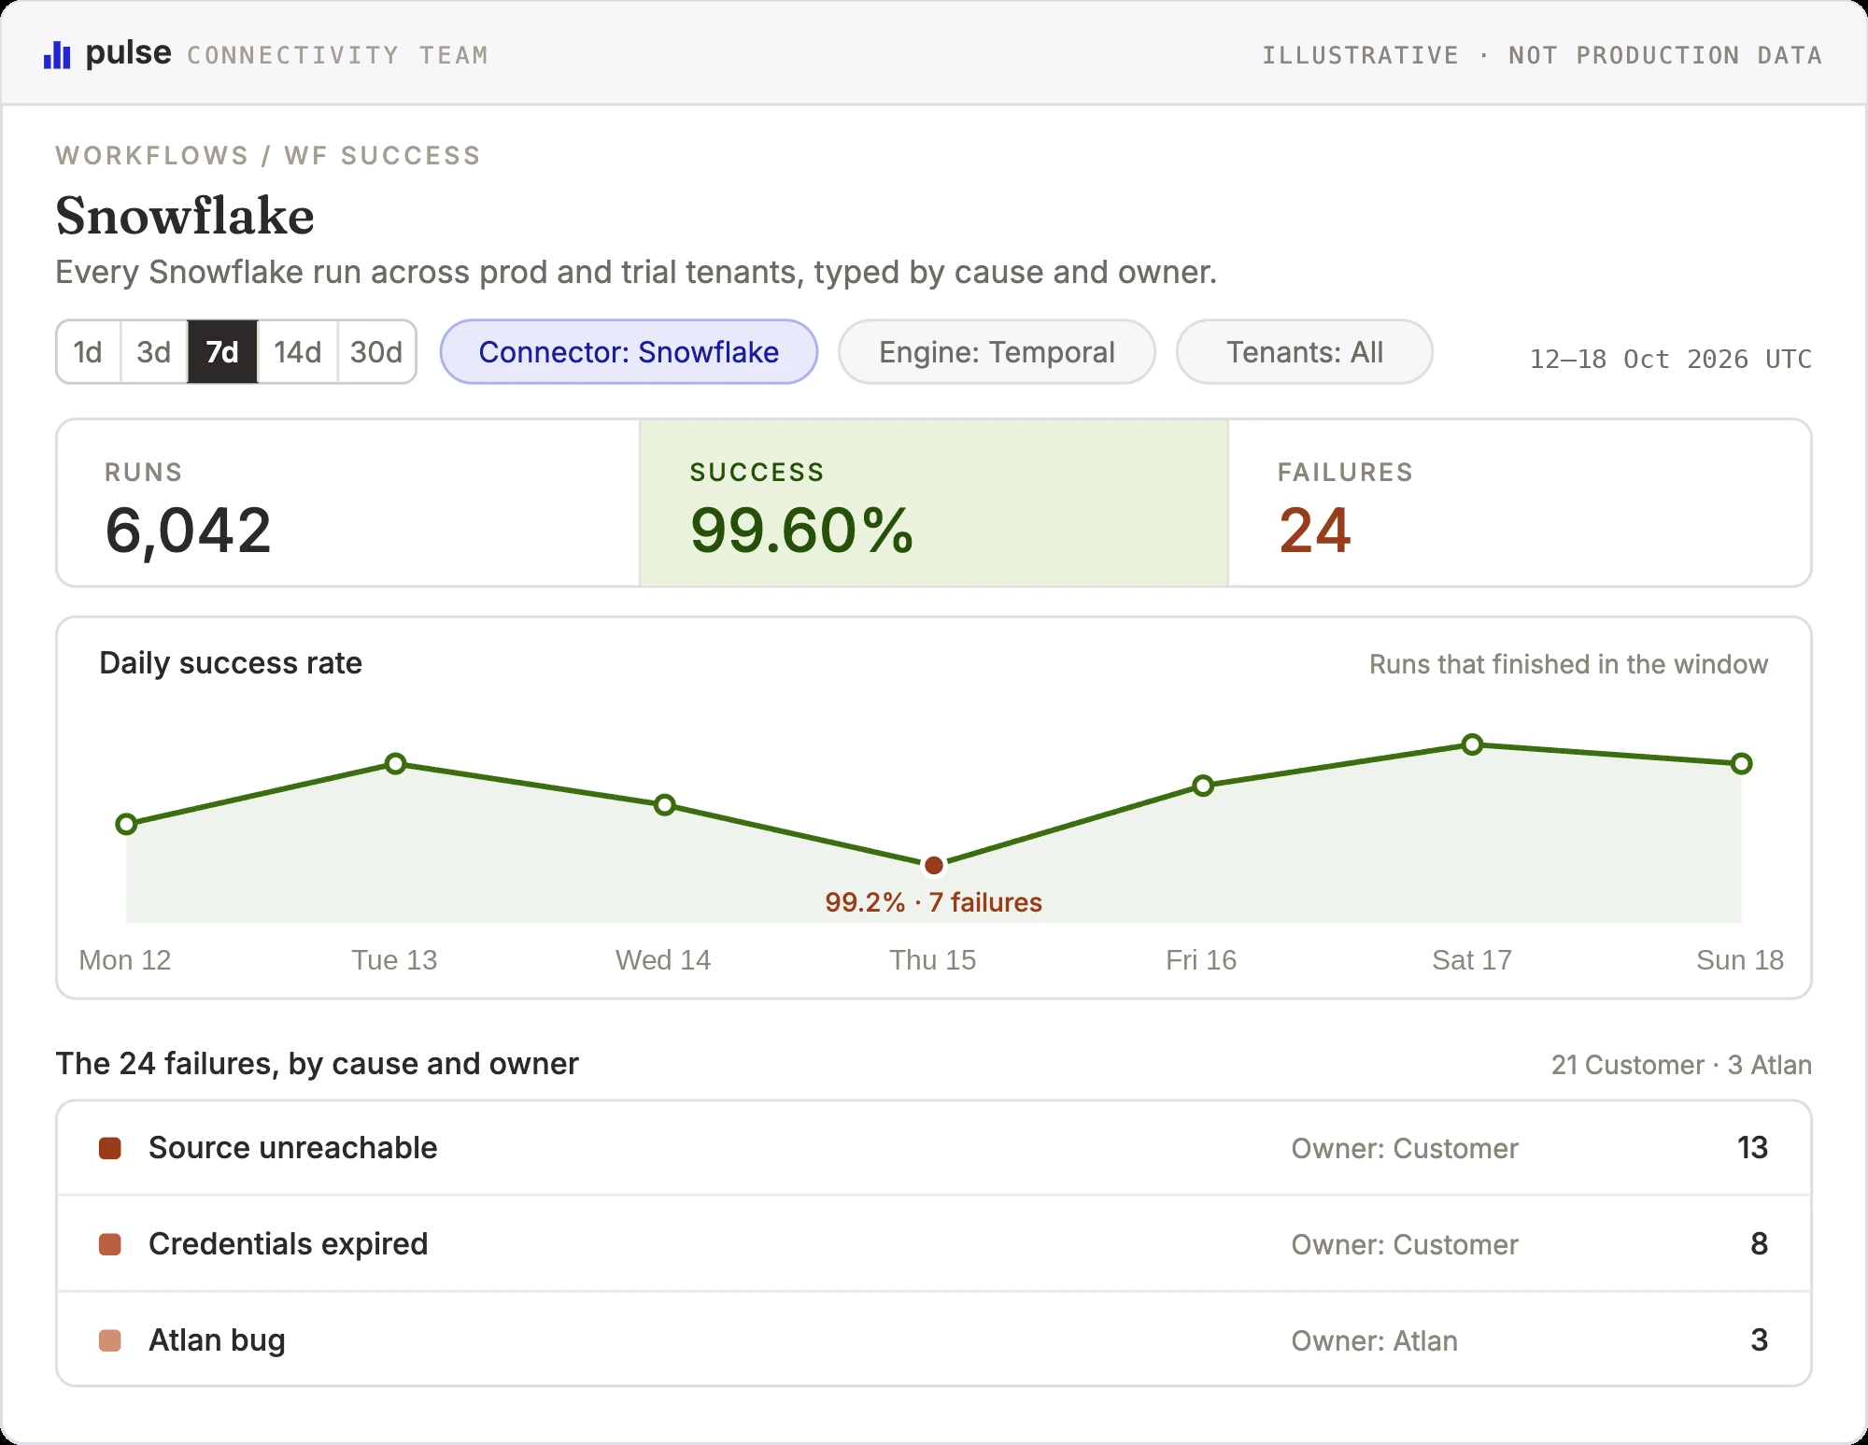Click the Tue 13 chart data point
Viewport: 1868px width, 1445px height.
pyautogui.click(x=396, y=764)
